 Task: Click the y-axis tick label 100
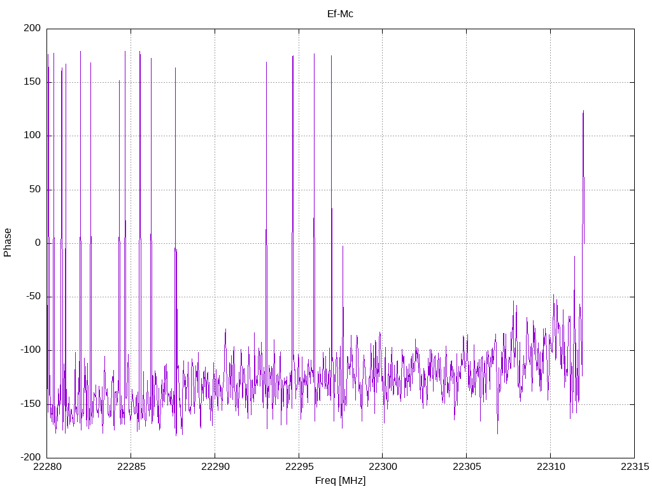point(32,136)
